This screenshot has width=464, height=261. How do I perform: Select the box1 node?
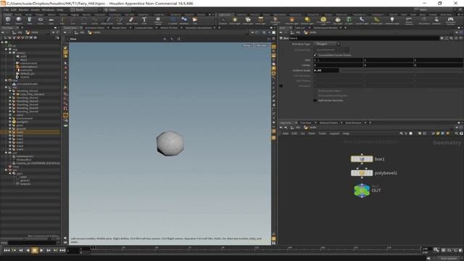pos(362,159)
